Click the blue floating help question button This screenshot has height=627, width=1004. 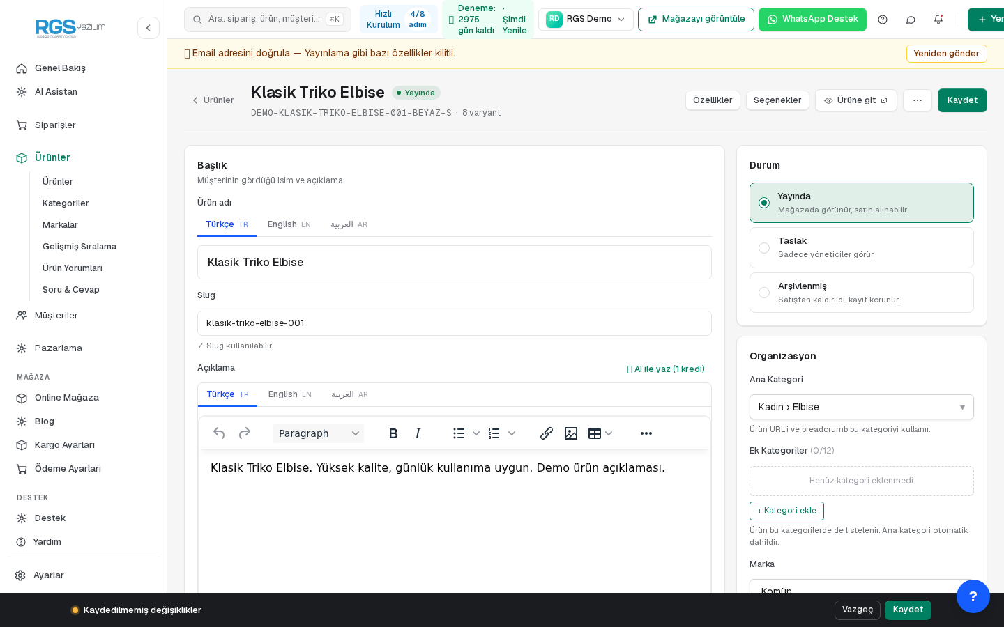pos(973,596)
